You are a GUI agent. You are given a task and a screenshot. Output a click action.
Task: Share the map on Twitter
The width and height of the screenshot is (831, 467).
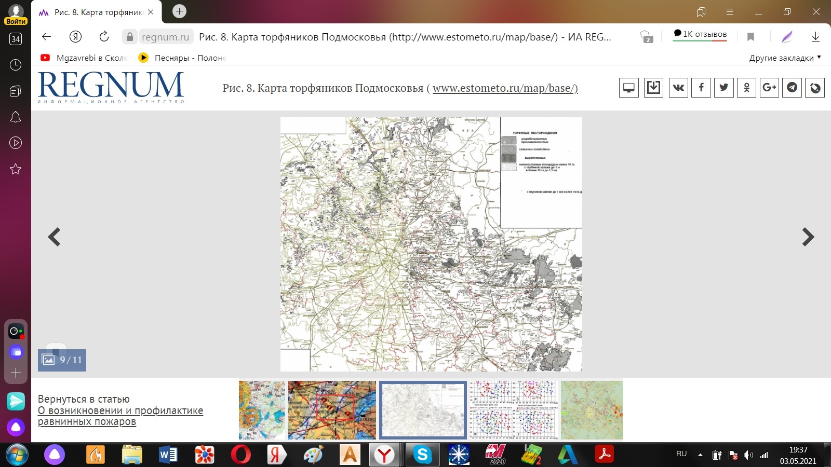724,88
